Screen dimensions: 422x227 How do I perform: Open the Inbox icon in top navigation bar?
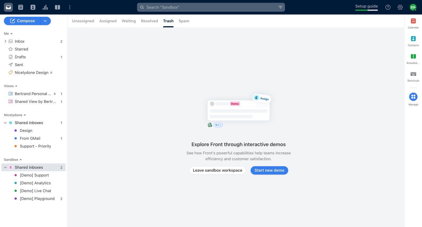click(8, 7)
